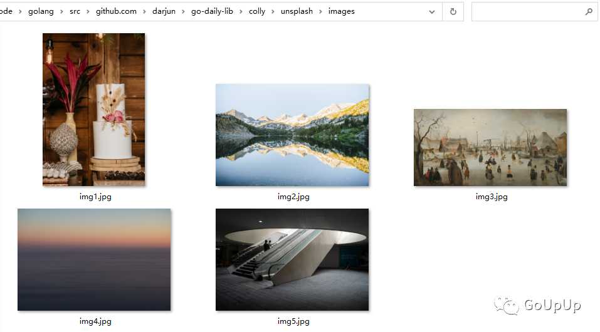Navigate to the golang breadcrumb folder
The height and width of the screenshot is (332, 600).
click(41, 11)
